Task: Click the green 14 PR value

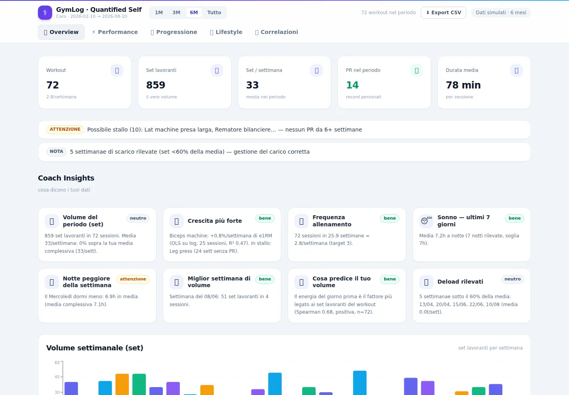Action: click(x=352, y=85)
